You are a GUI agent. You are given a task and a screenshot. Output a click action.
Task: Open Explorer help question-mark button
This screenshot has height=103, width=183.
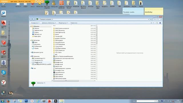click(160, 23)
